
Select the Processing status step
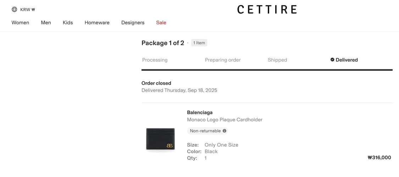pyautogui.click(x=155, y=60)
